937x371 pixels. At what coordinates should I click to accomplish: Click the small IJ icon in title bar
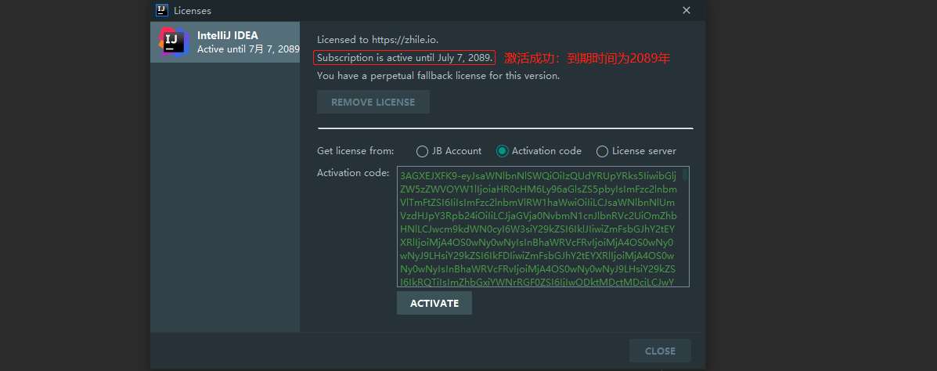[x=162, y=10]
